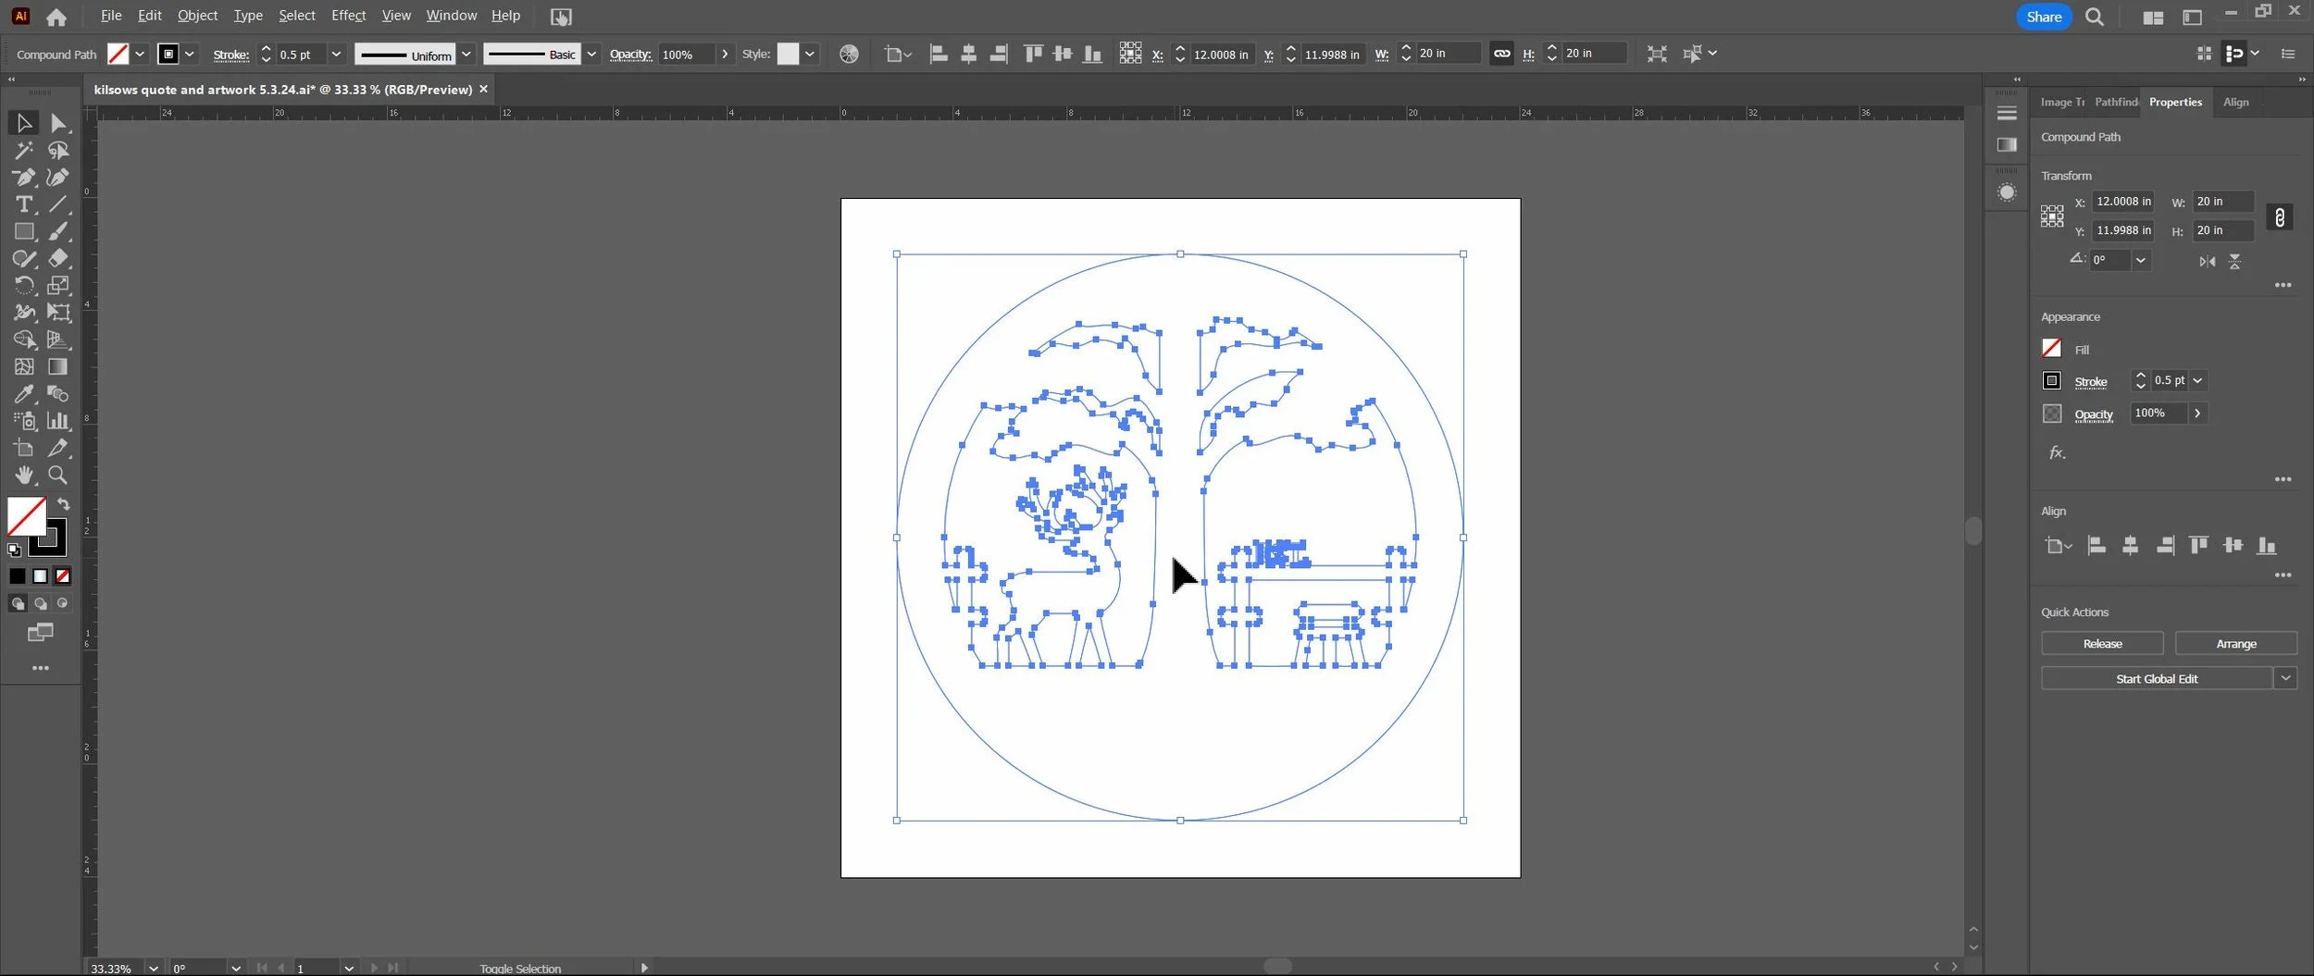2314x976 pixels.
Task: Select the Rotate tool
Action: click(24, 285)
